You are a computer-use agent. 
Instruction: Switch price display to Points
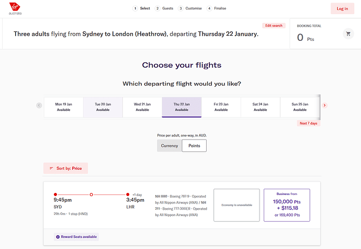[x=194, y=146]
